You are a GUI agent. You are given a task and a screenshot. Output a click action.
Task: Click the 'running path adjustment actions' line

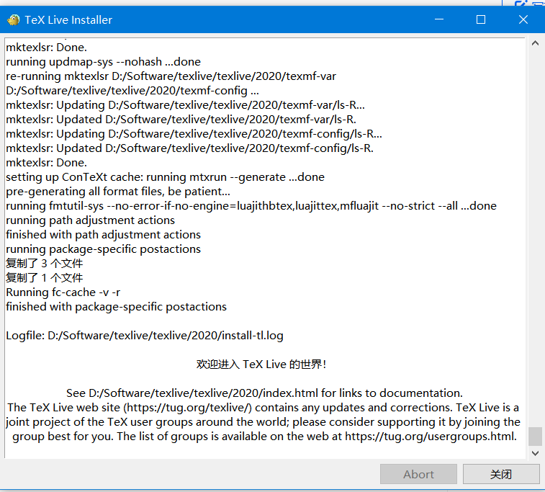(91, 220)
